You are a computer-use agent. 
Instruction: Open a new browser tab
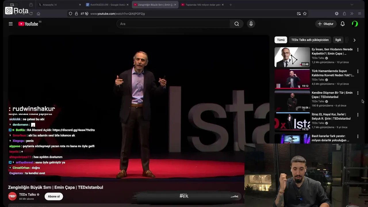click(x=231, y=5)
